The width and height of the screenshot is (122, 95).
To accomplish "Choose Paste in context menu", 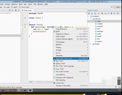I will (71, 31).
